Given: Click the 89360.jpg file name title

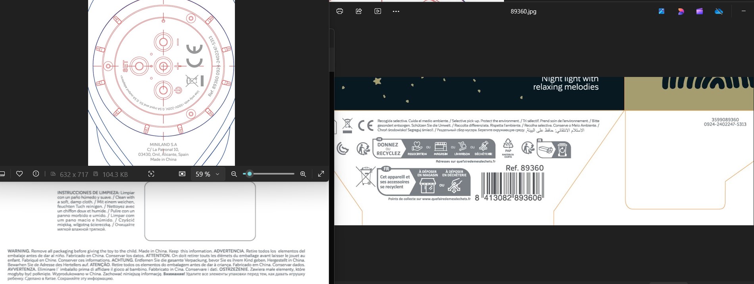Looking at the screenshot, I should 523,12.
